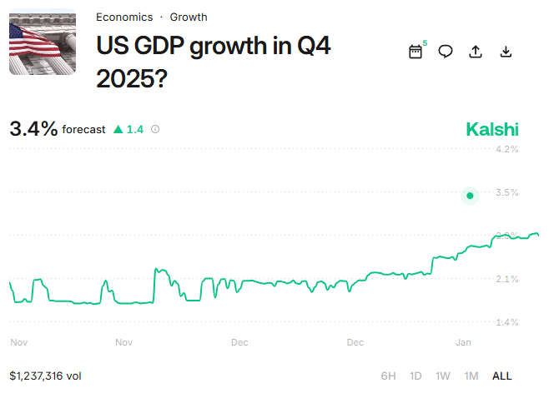549x393 pixels.
Task: Click the $1,237,316 volume text
Action: [45, 376]
